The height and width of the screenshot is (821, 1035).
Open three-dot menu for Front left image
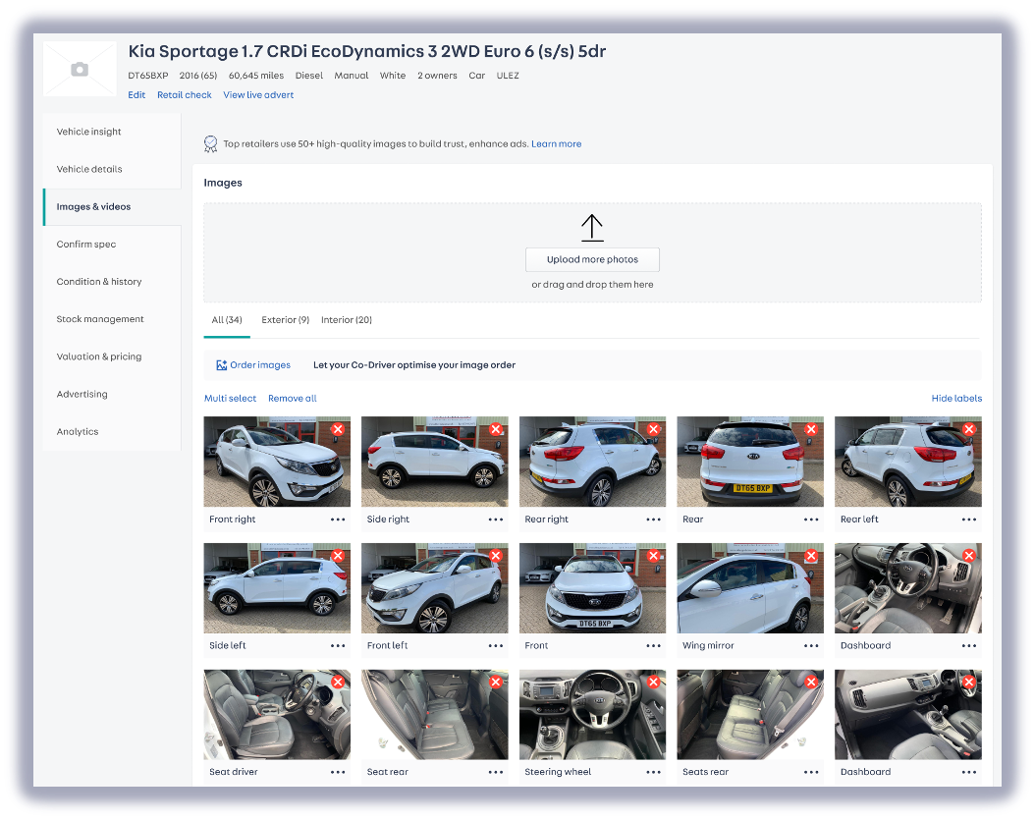pyautogui.click(x=496, y=645)
